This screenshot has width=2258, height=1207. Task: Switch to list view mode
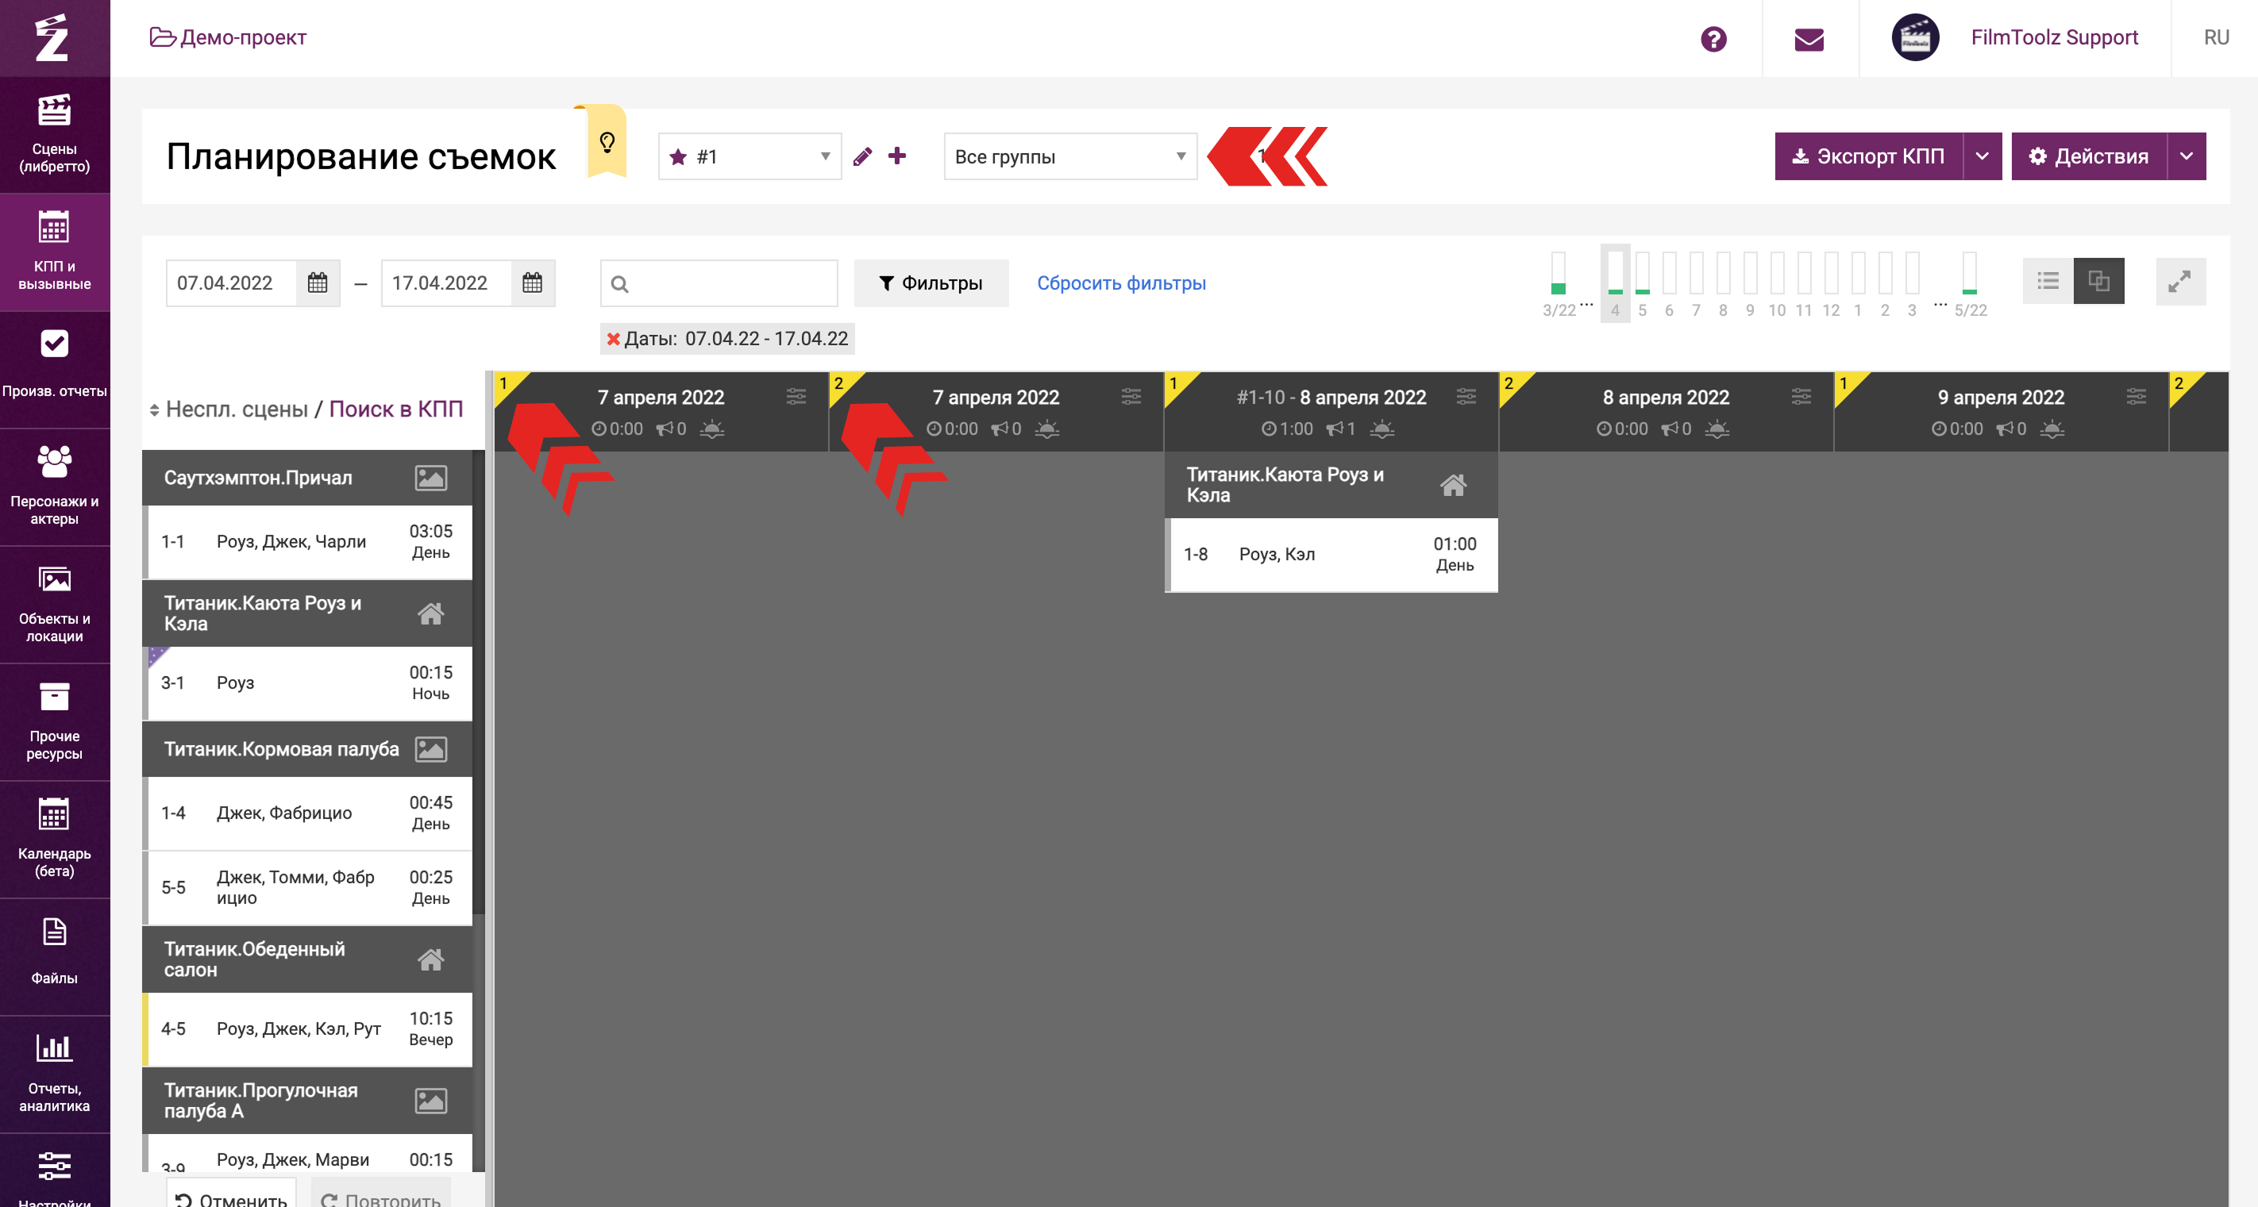click(x=2048, y=281)
